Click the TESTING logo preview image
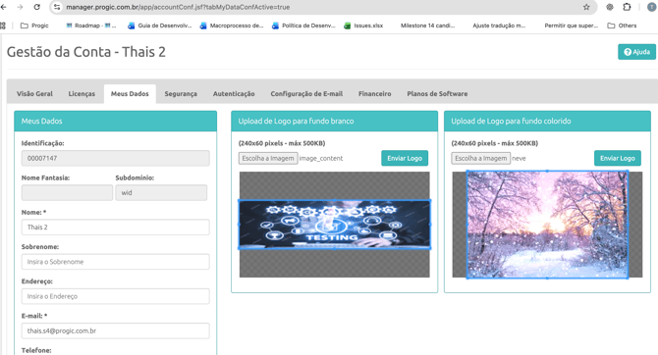Viewport: 658px width, 355px height. (335, 225)
